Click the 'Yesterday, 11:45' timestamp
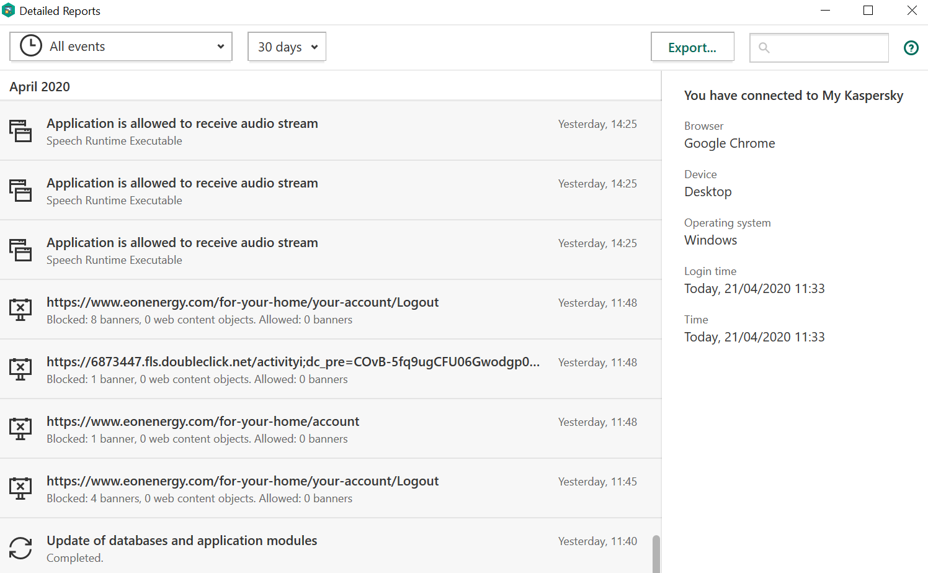The image size is (928, 573). point(597,482)
